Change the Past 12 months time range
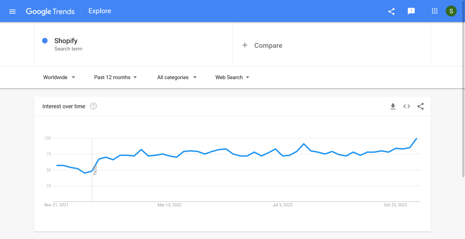 [x=115, y=77]
